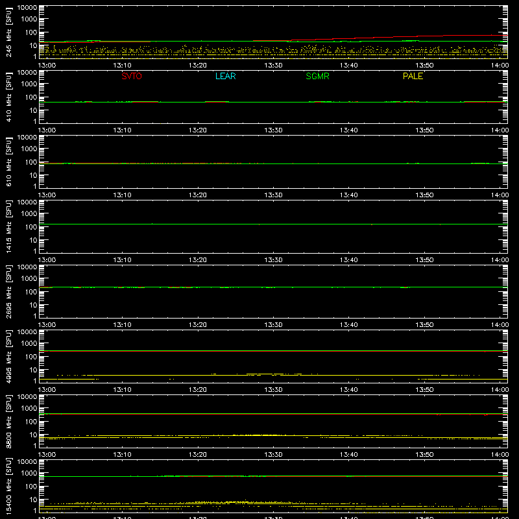Select the 1000 tick label of the 15400 MHz panel
Viewport: 519px width, 519px height.
tap(29, 474)
